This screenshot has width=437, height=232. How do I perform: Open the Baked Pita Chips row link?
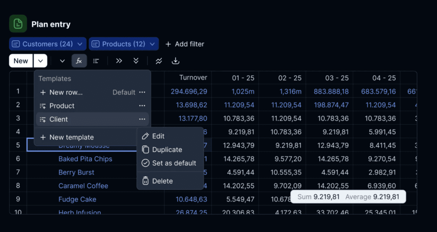tap(85, 159)
